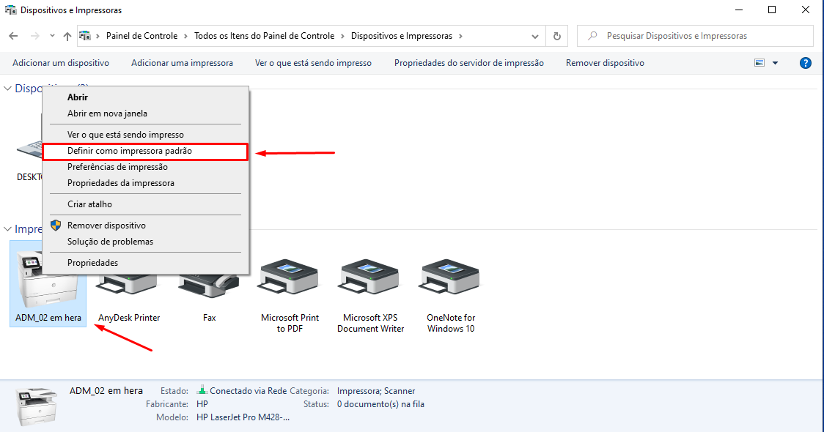824x432 pixels.
Task: Open Preferências de impressão from context menu
Action: [117, 167]
